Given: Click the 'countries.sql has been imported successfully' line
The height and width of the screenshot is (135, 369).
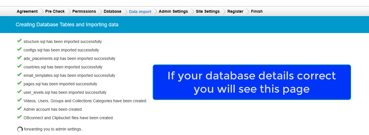Looking at the screenshot, I should click(x=63, y=67).
